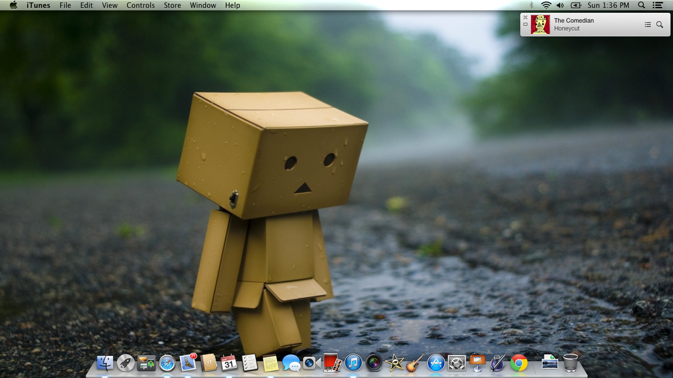This screenshot has width=673, height=378.
Task: Open the Controls menu
Action: point(141,5)
